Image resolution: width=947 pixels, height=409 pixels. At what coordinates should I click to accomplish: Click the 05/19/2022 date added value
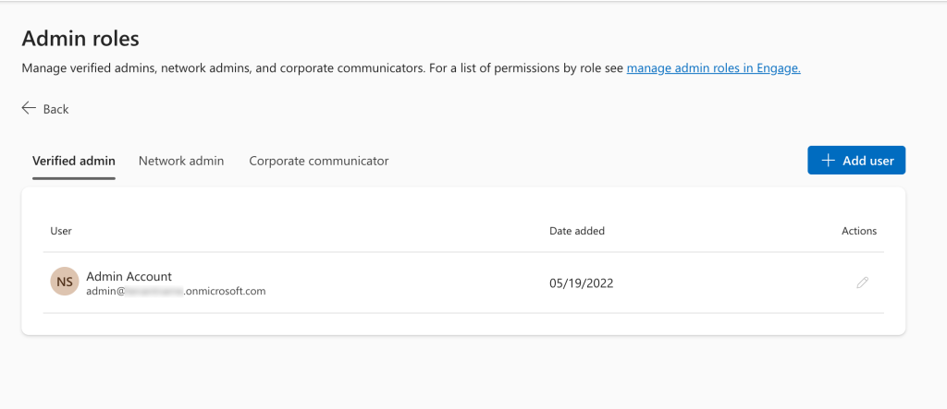tap(582, 283)
